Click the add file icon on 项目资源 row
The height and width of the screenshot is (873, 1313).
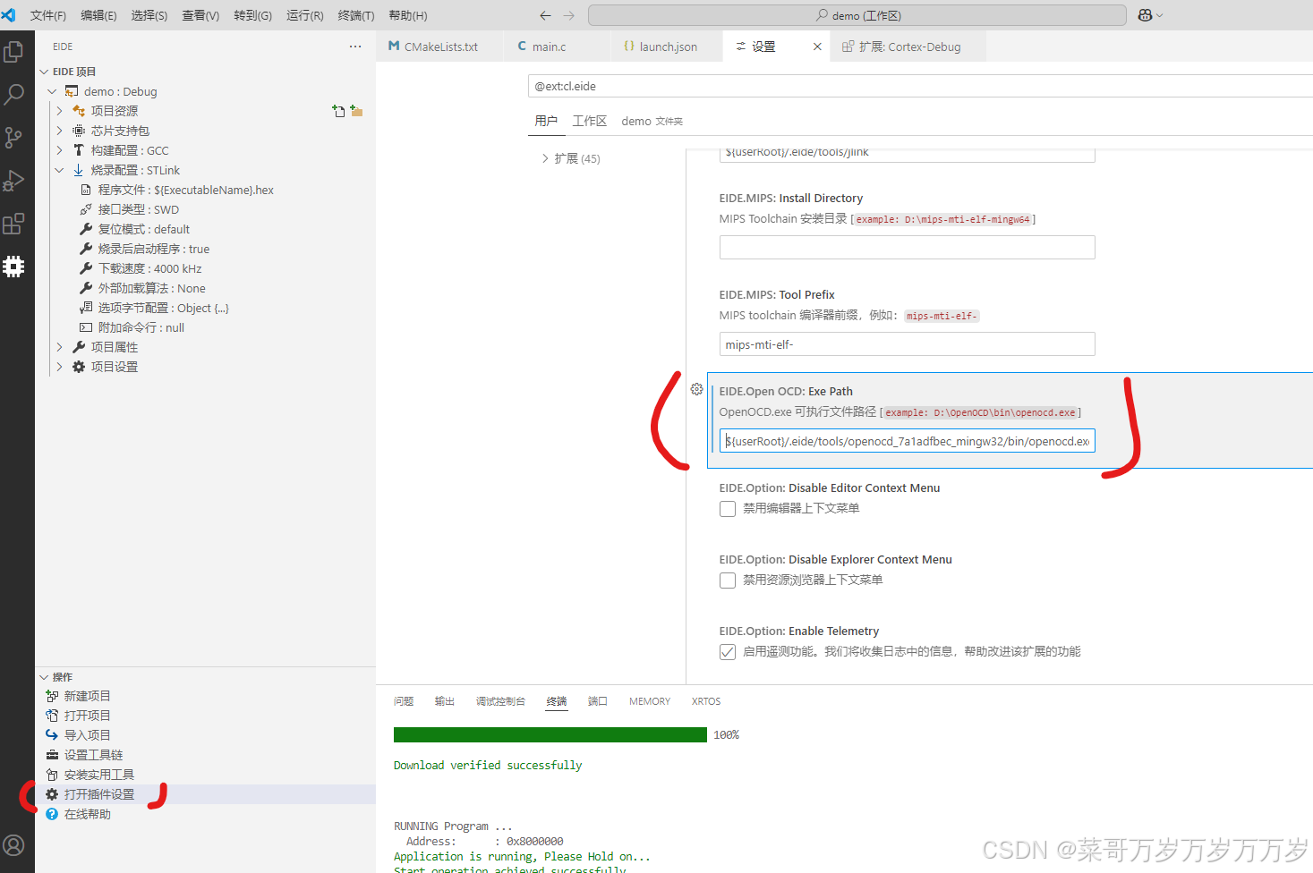pyautogui.click(x=338, y=111)
